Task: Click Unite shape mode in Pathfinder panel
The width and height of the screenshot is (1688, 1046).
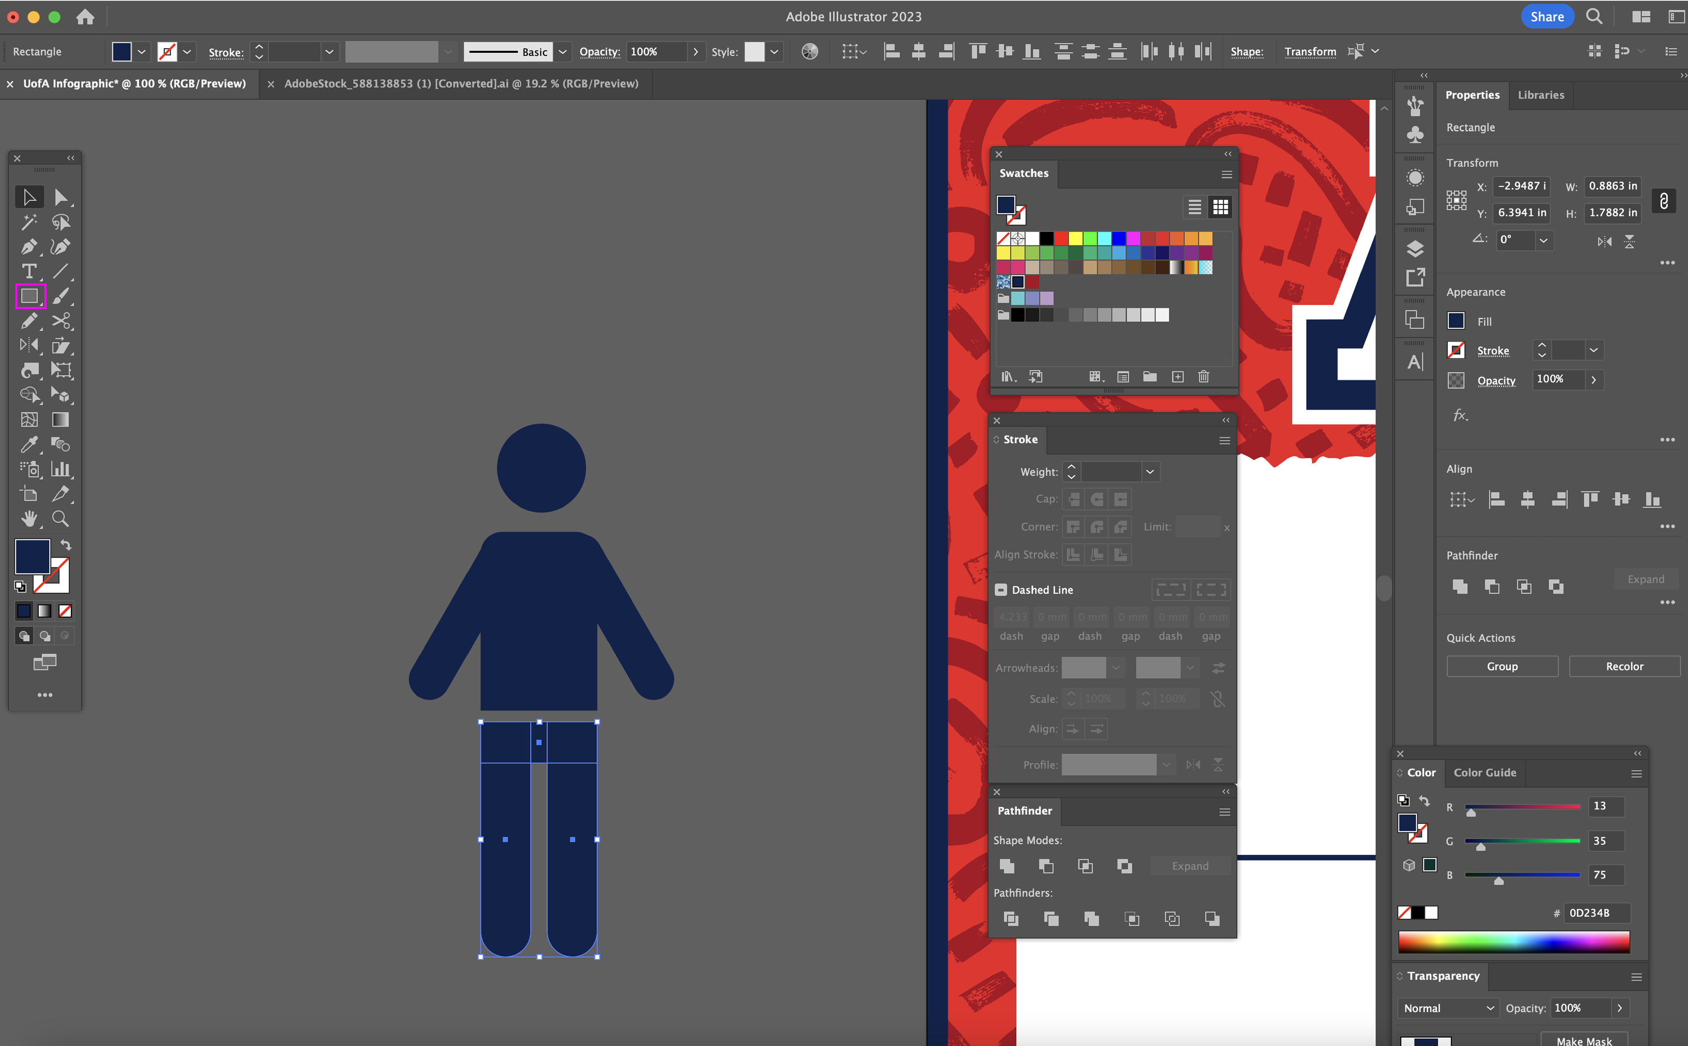Action: click(x=1007, y=866)
